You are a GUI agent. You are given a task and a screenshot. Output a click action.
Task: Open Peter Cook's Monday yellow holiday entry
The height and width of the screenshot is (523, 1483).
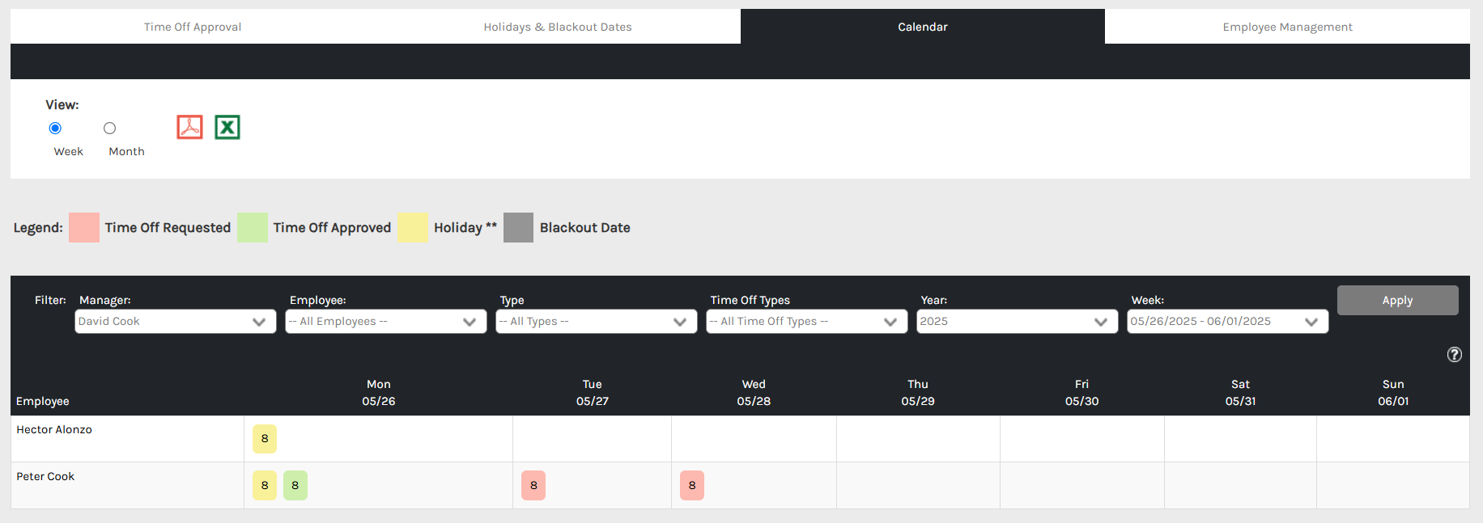click(265, 486)
